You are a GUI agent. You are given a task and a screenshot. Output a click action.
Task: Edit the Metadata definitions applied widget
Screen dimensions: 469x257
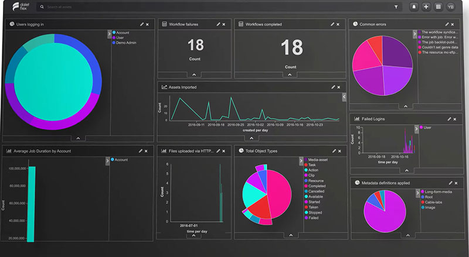point(450,183)
